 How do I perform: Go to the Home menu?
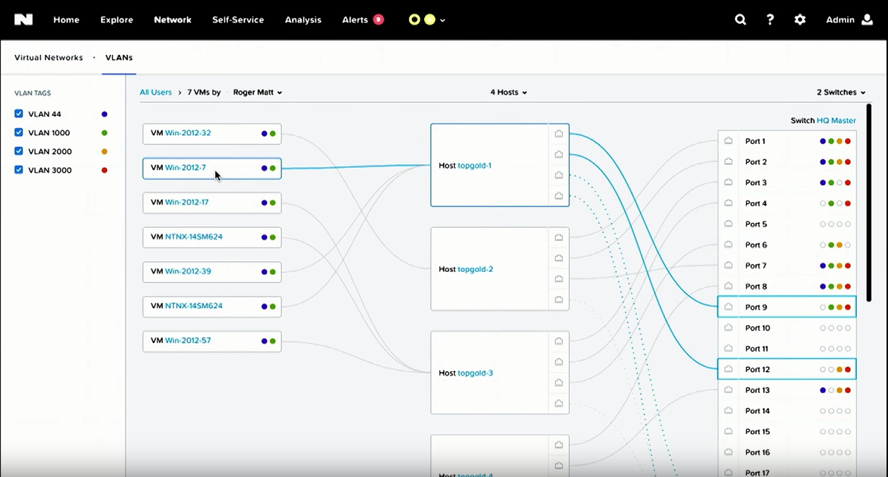tap(66, 20)
